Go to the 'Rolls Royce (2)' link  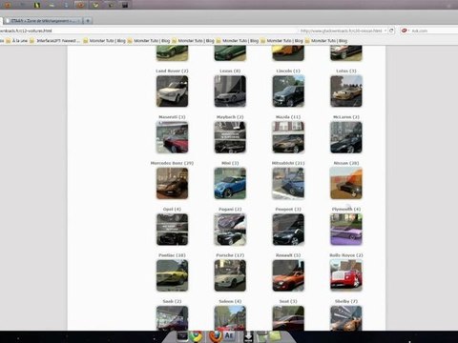346,255
